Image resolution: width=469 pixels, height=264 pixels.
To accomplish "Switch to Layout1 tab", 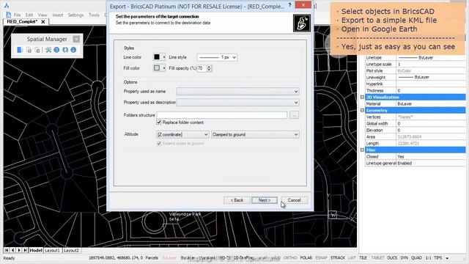I will (x=52, y=250).
